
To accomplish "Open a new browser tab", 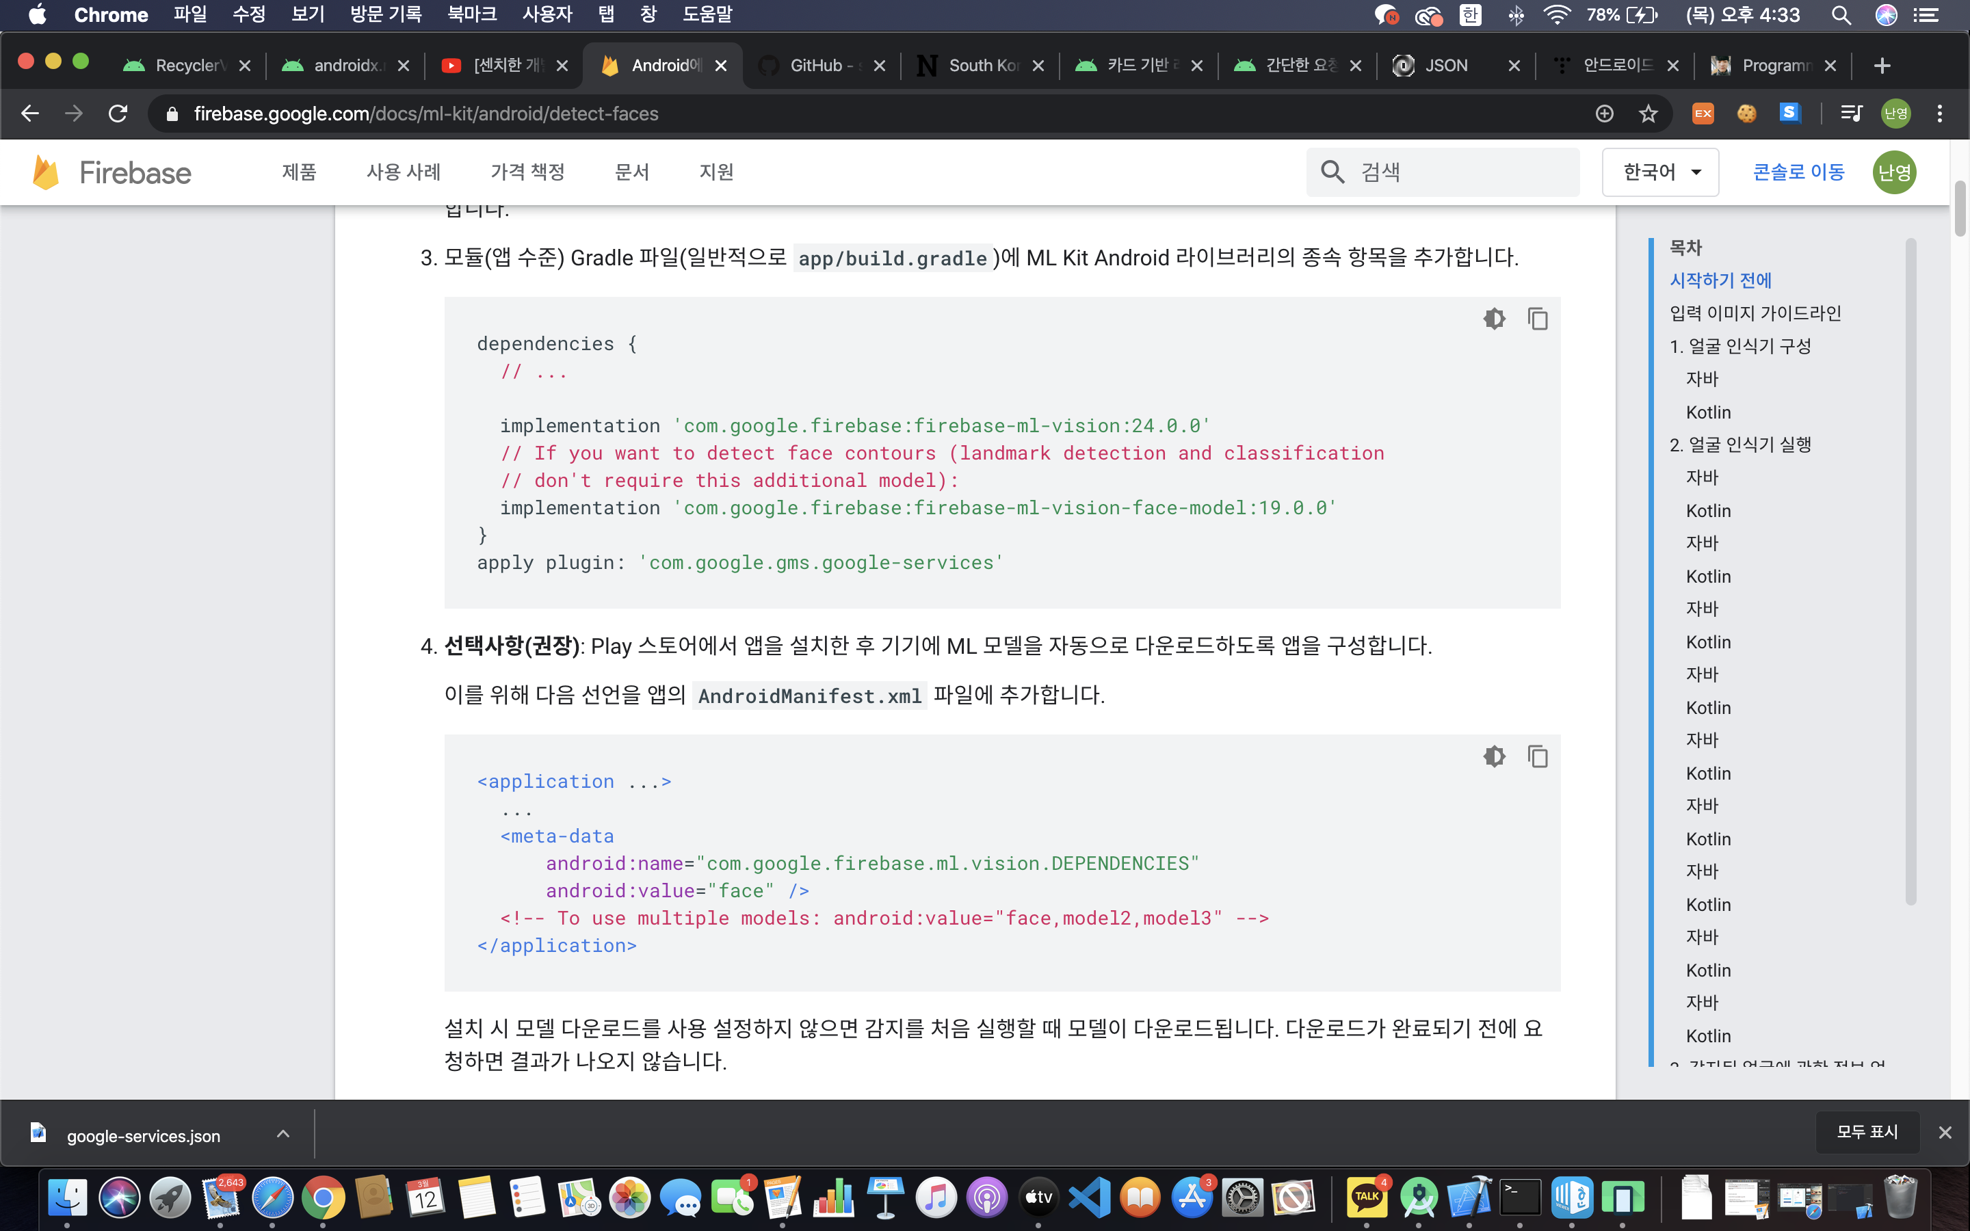I will click(x=1881, y=65).
